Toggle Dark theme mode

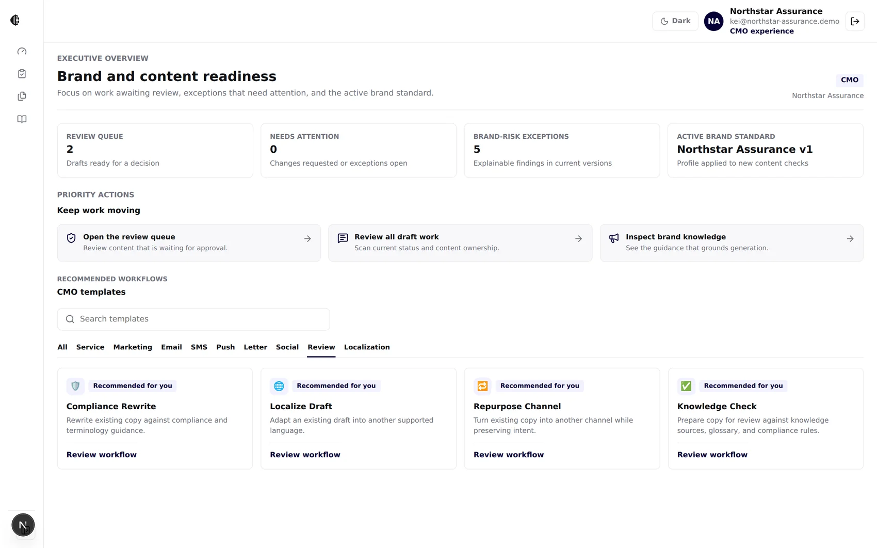click(x=675, y=21)
